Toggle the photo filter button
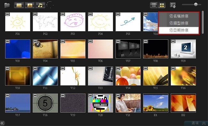Image resolution: width=208 pixels, height=126 pixels. click(29, 5)
